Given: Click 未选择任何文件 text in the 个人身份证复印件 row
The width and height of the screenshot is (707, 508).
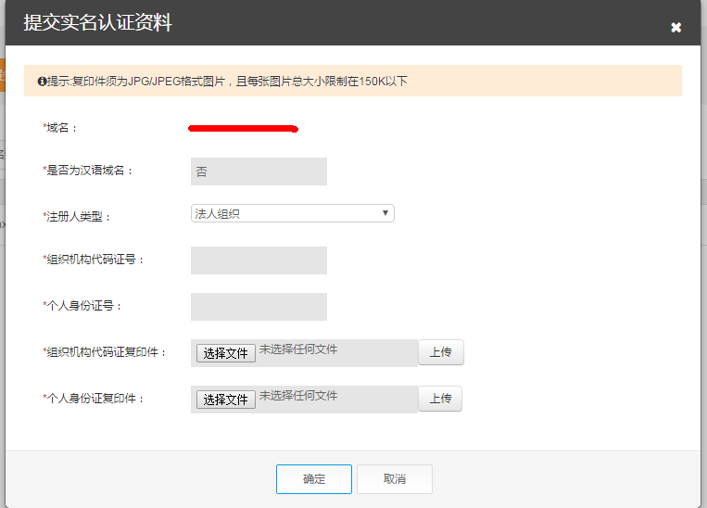Looking at the screenshot, I should coord(298,396).
